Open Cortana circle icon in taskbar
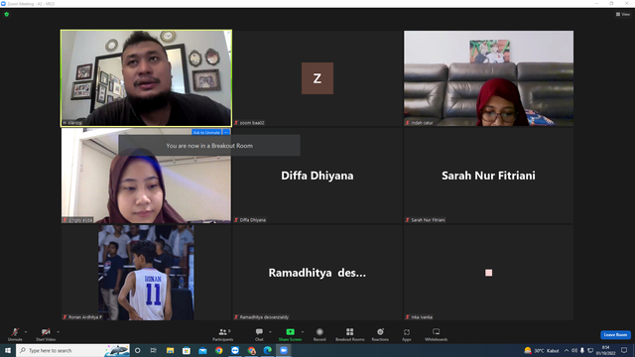Viewport: 635px width, 357px height. [138, 350]
